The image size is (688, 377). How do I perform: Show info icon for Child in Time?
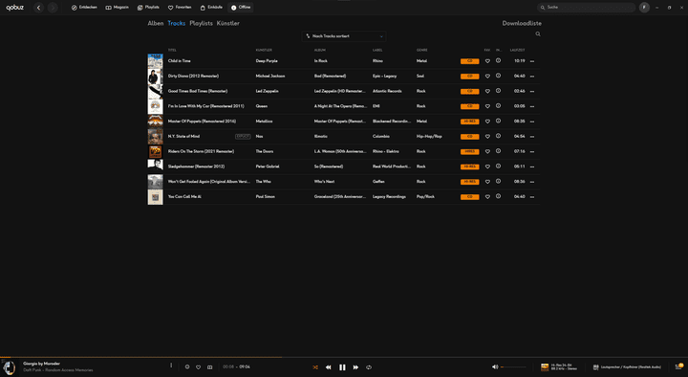pyautogui.click(x=498, y=60)
